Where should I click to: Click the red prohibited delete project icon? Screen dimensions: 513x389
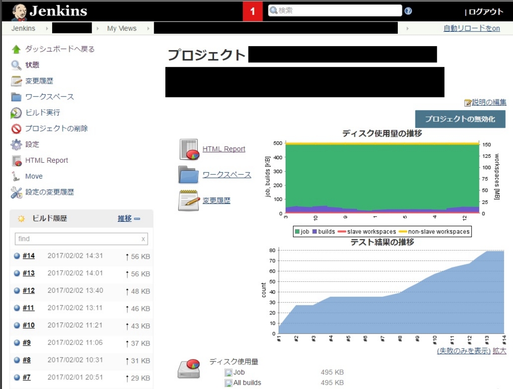tap(16, 129)
